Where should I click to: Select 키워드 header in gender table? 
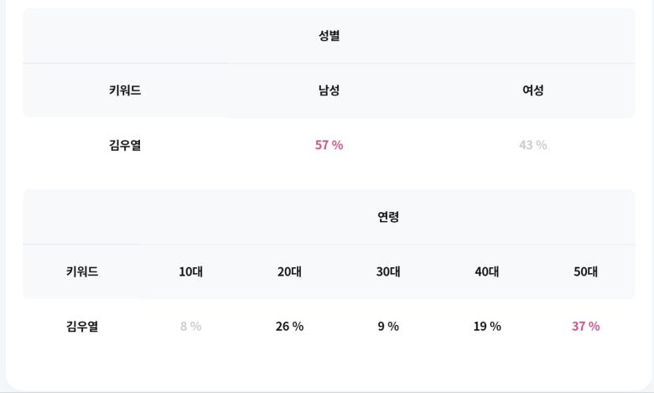(x=125, y=90)
